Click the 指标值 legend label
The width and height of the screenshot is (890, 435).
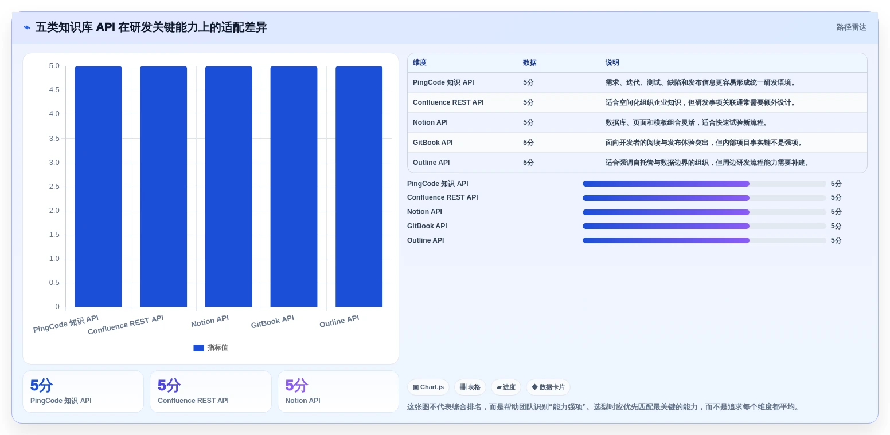click(218, 347)
